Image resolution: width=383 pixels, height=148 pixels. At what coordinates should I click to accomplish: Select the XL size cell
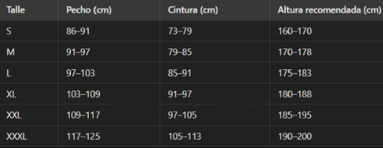click(11, 94)
